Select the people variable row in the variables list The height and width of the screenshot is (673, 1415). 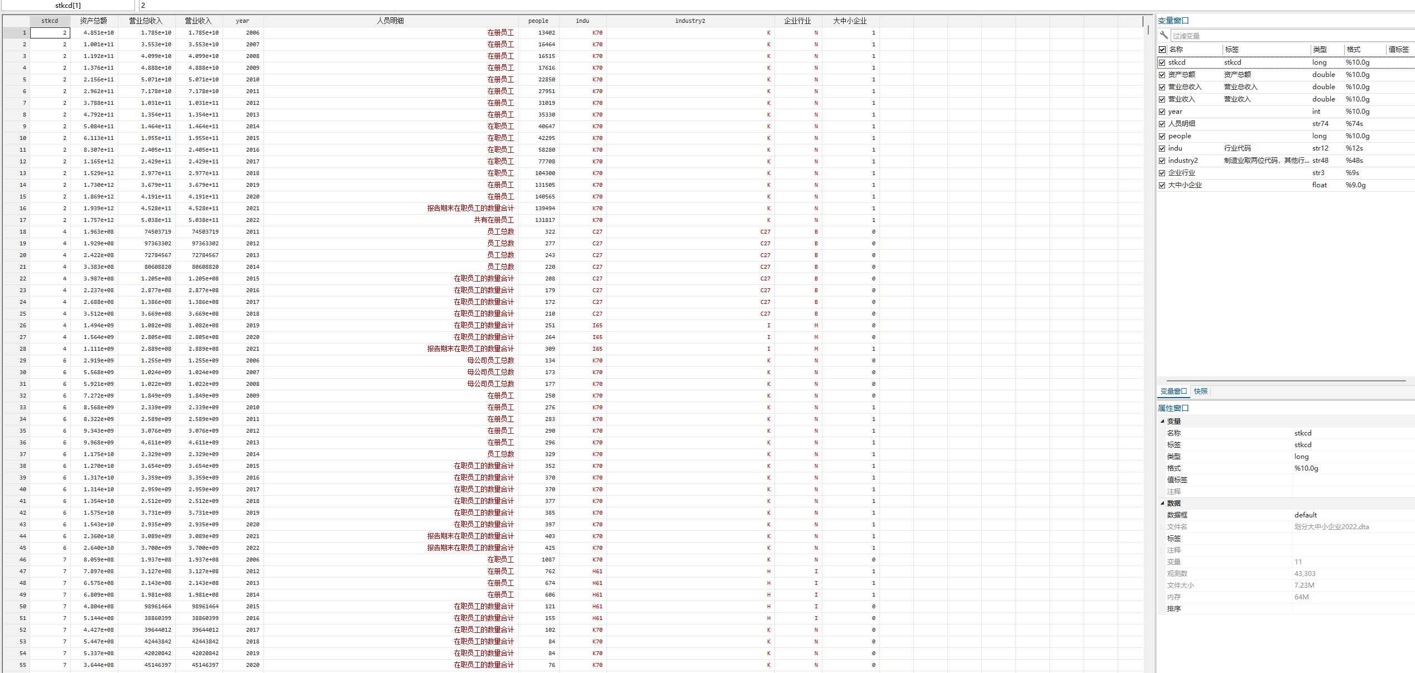(1180, 136)
